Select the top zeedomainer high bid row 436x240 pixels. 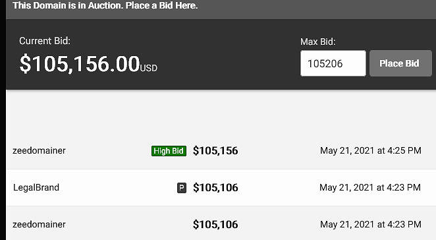click(221, 150)
